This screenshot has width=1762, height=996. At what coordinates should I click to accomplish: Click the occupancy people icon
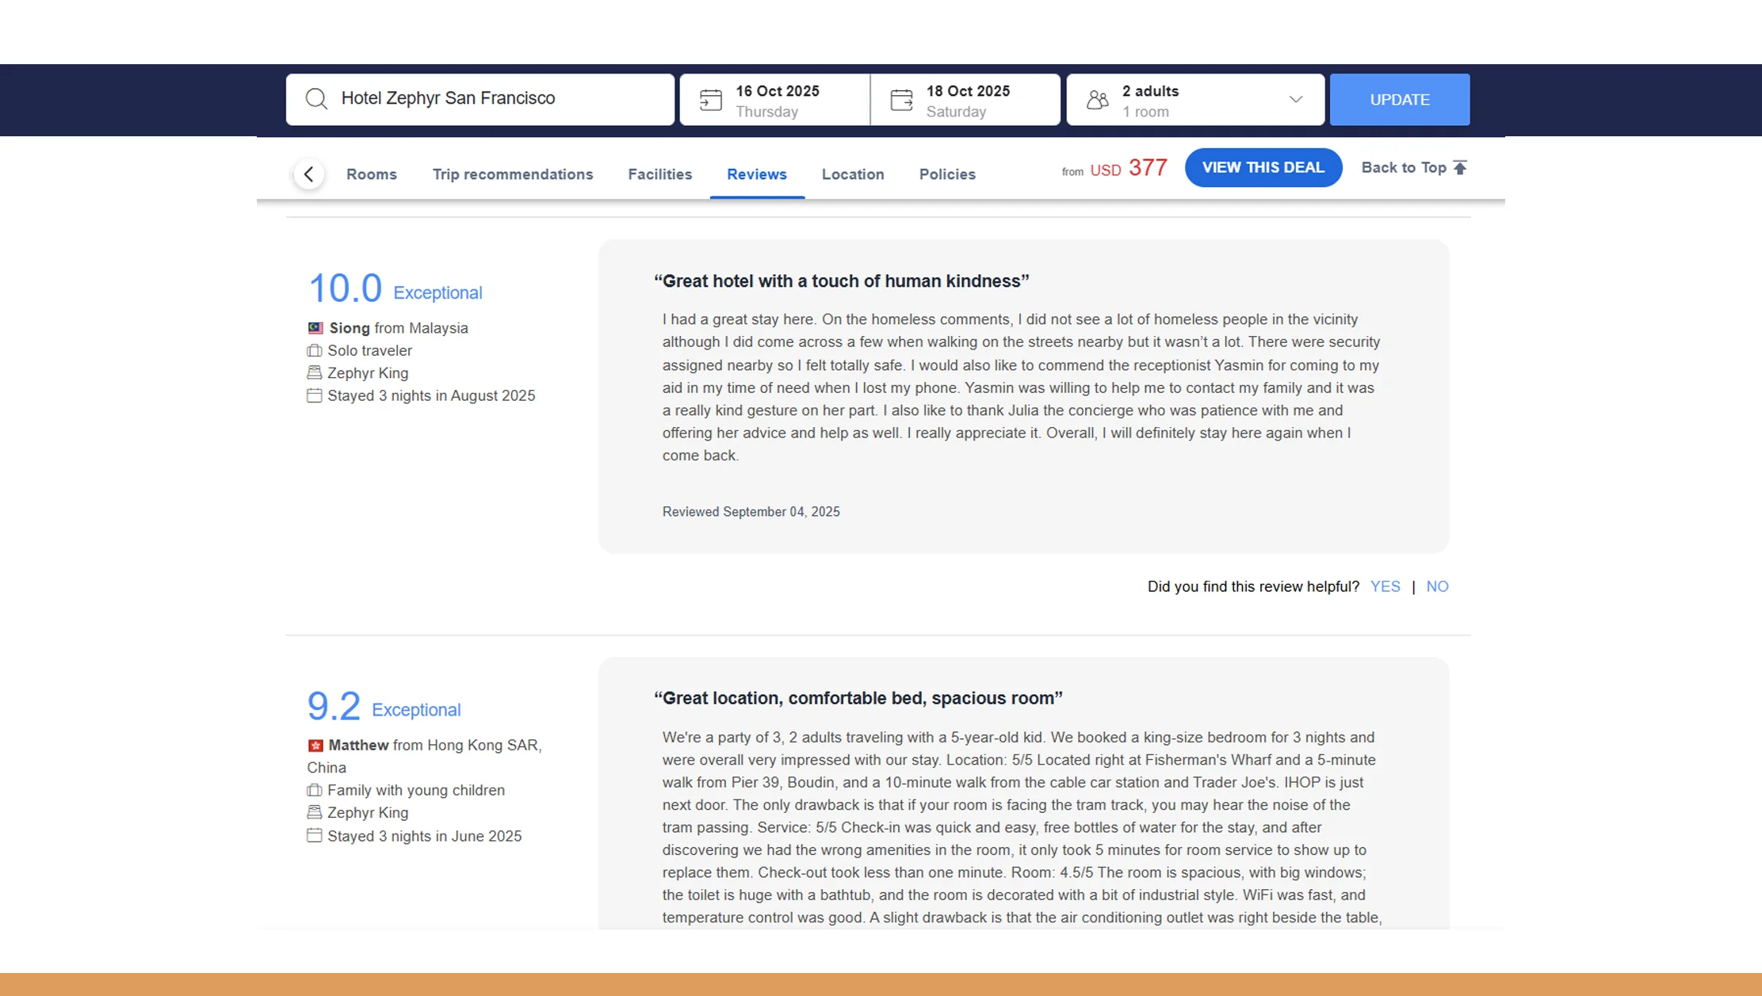(1097, 98)
